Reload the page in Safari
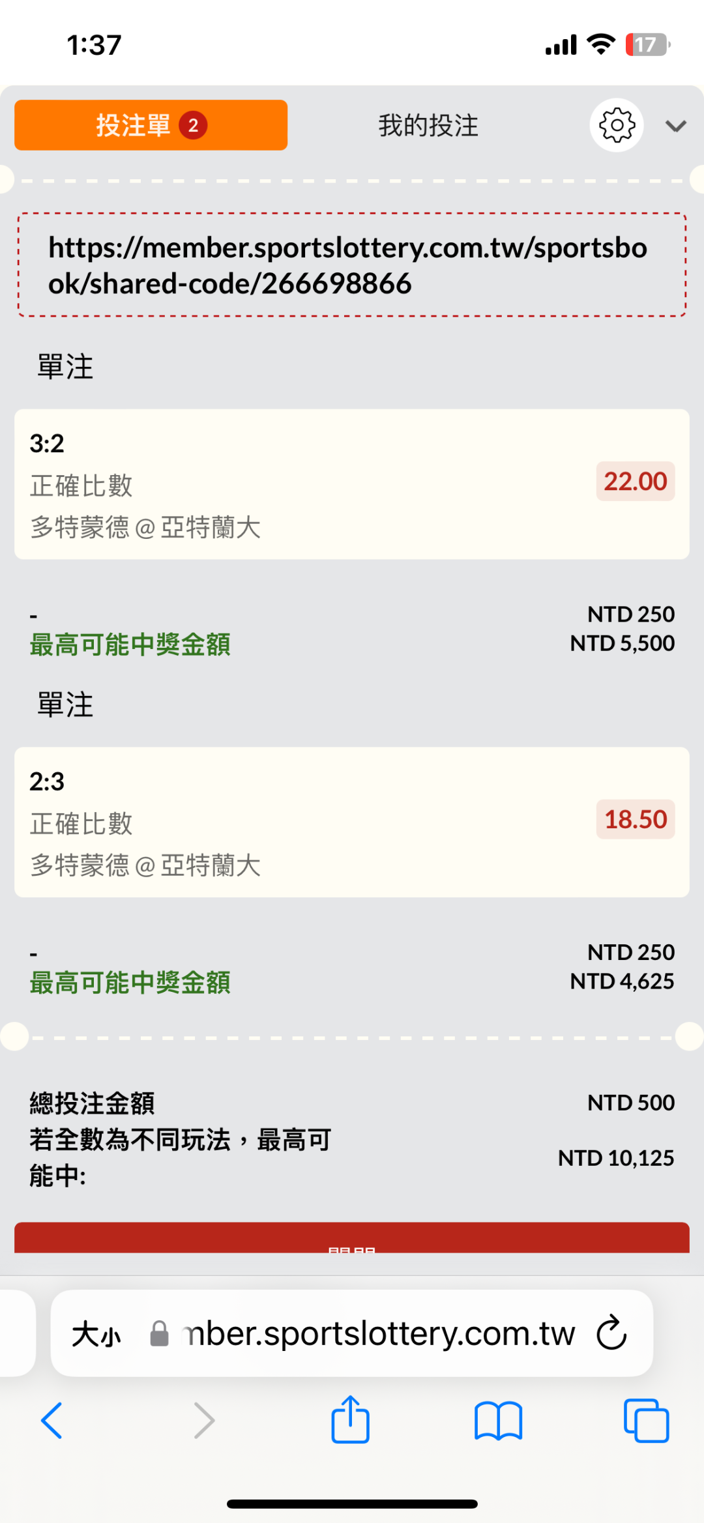 click(611, 1333)
